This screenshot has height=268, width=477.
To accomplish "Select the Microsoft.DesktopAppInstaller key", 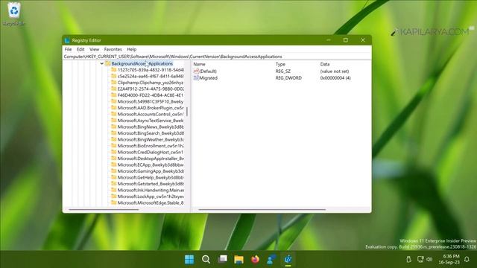I will [151, 159].
